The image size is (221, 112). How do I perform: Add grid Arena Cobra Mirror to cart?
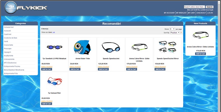(132, 69)
